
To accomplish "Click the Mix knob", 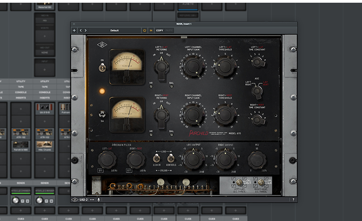I will [x=257, y=160].
